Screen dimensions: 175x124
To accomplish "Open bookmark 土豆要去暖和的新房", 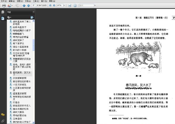I will coord(22,89).
